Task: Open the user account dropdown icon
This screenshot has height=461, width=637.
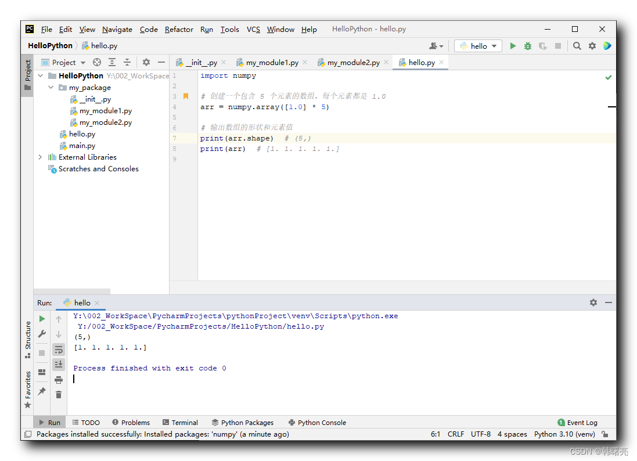Action: point(436,46)
